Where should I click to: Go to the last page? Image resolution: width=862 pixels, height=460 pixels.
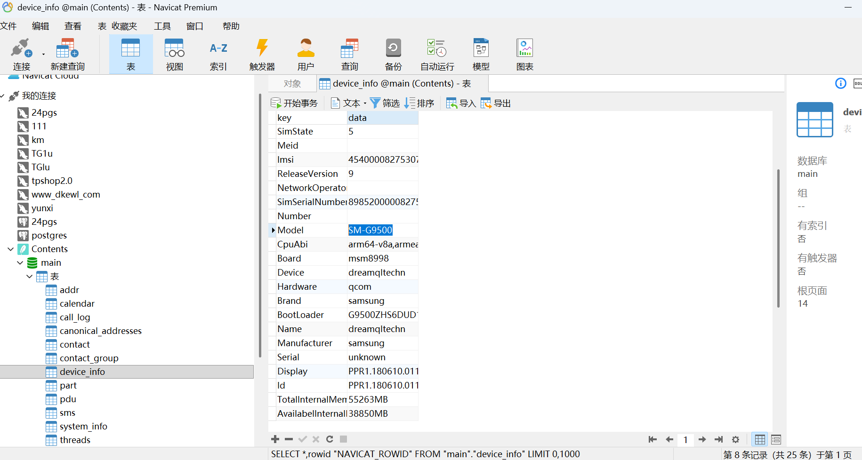(719, 439)
